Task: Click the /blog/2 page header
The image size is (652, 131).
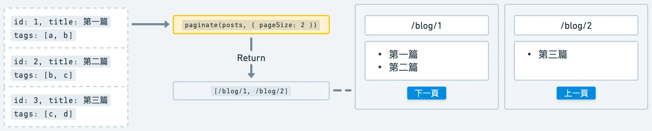Action: coord(576,26)
